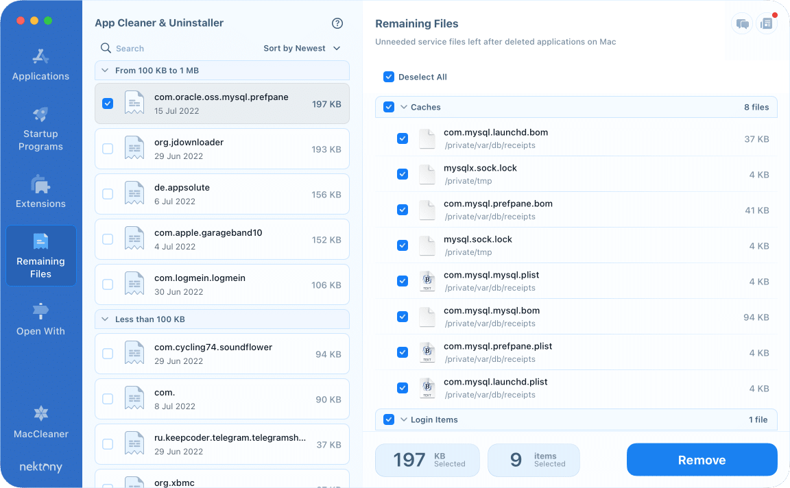Click document icon of com.oracle.oss.mysql.prefpane
Viewport: 790px width, 488px height.
click(134, 103)
